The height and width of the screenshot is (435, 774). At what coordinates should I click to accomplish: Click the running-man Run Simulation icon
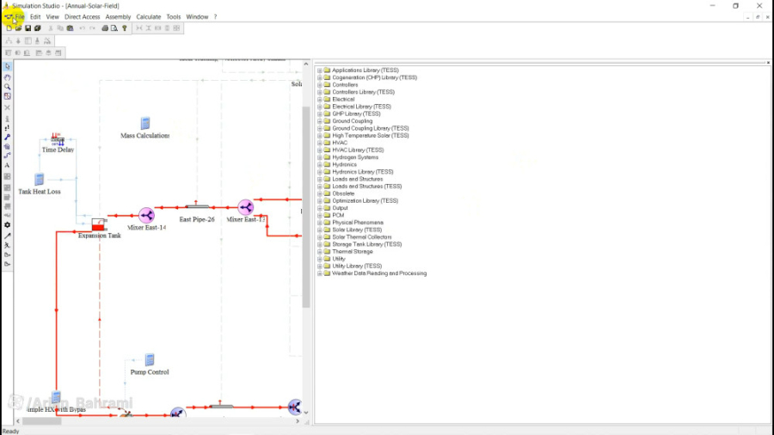coord(8,245)
